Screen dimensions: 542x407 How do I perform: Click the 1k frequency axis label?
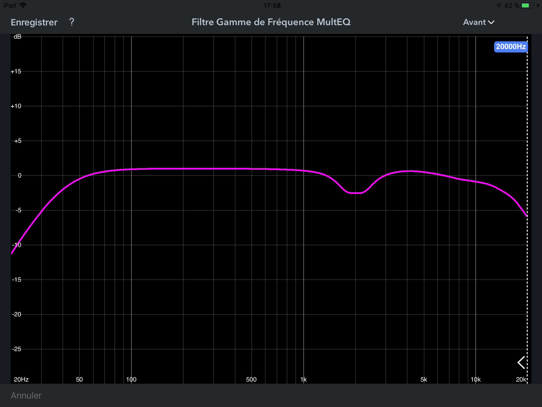[x=303, y=379]
